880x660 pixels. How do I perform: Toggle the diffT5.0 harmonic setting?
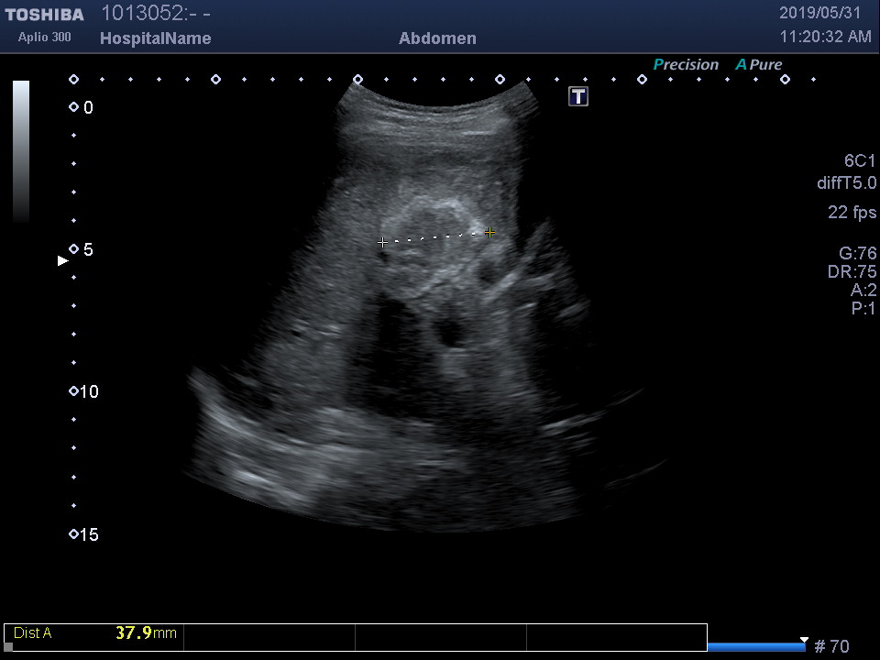[x=846, y=183]
